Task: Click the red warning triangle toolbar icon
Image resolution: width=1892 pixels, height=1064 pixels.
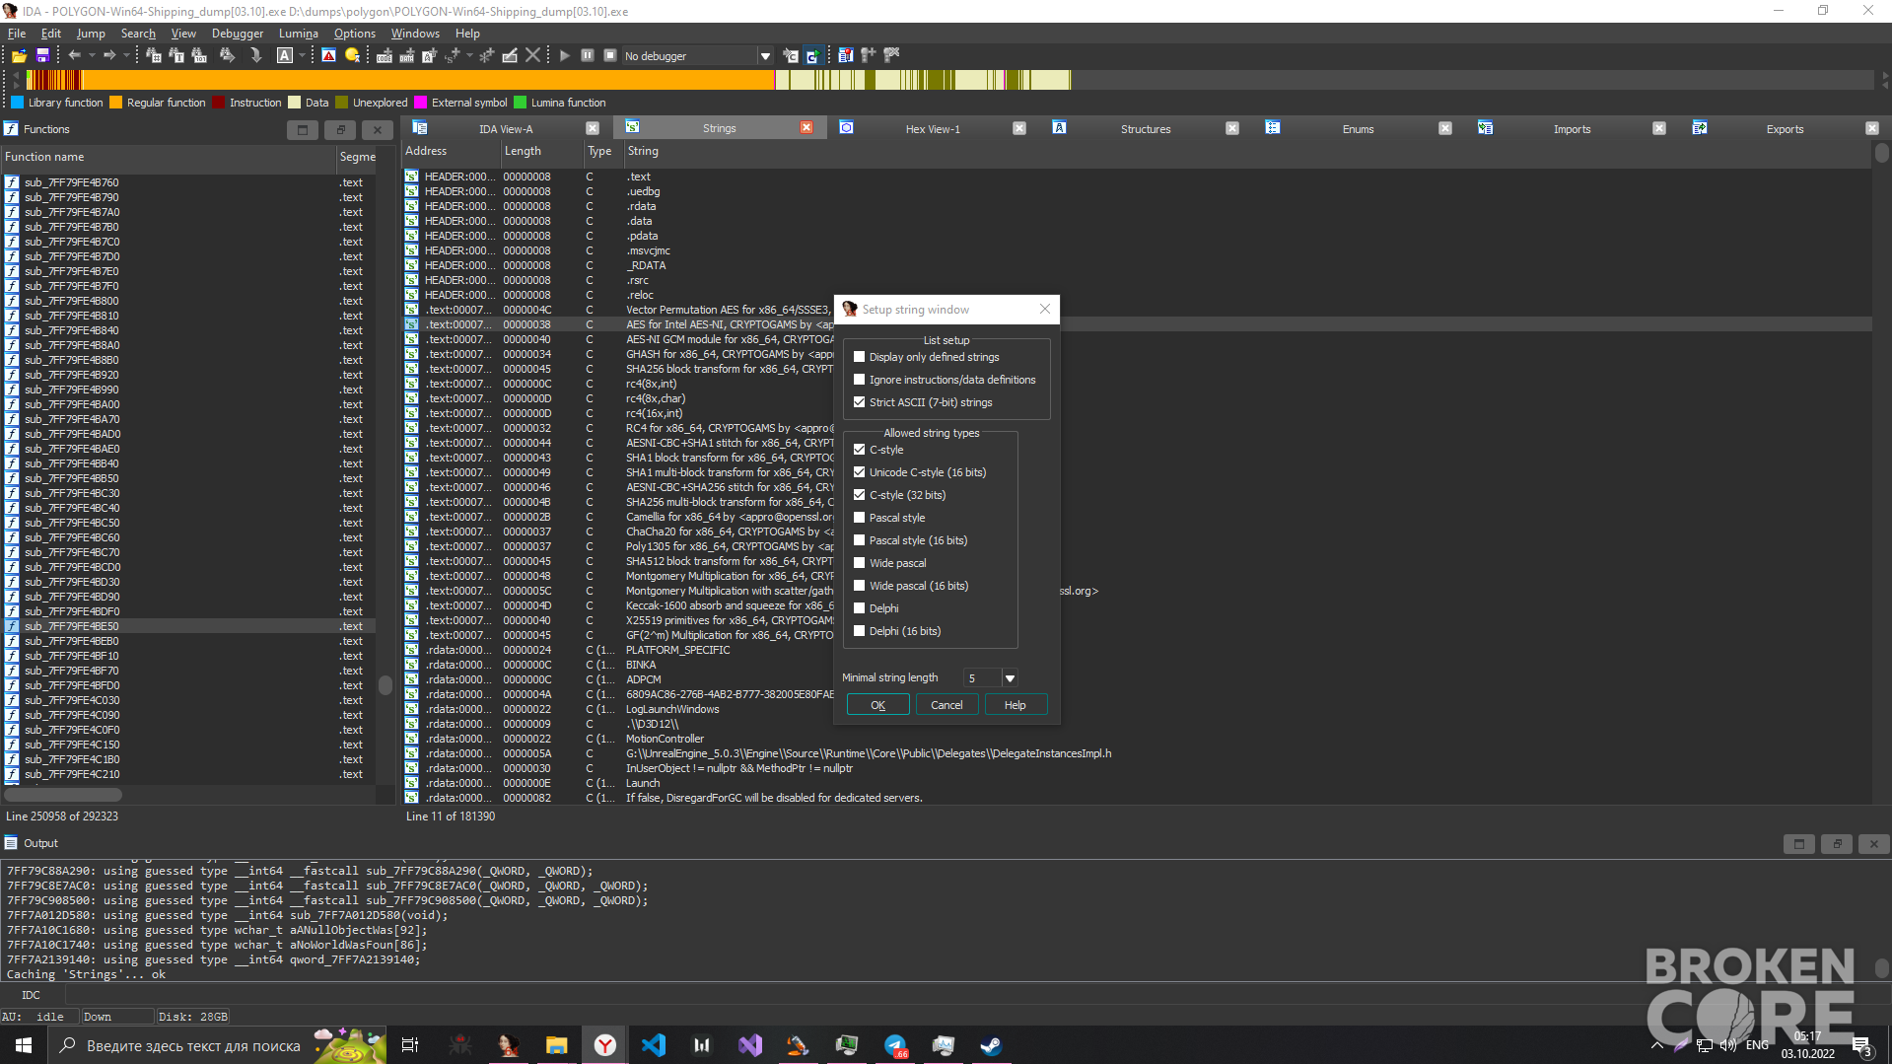Action: (329, 56)
